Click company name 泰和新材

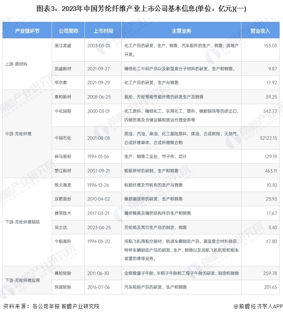click(63, 97)
